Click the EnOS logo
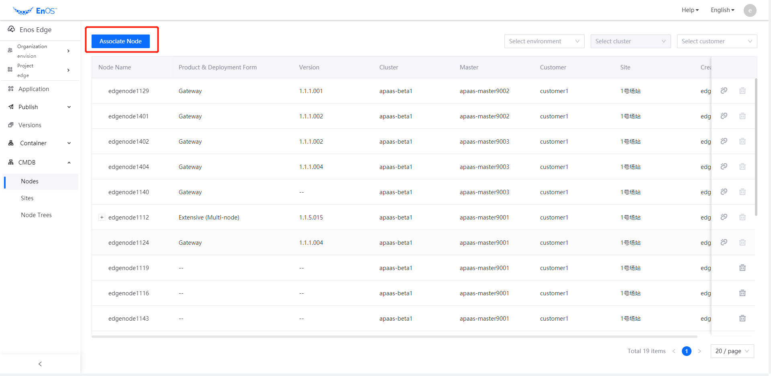771x376 pixels. [35, 11]
